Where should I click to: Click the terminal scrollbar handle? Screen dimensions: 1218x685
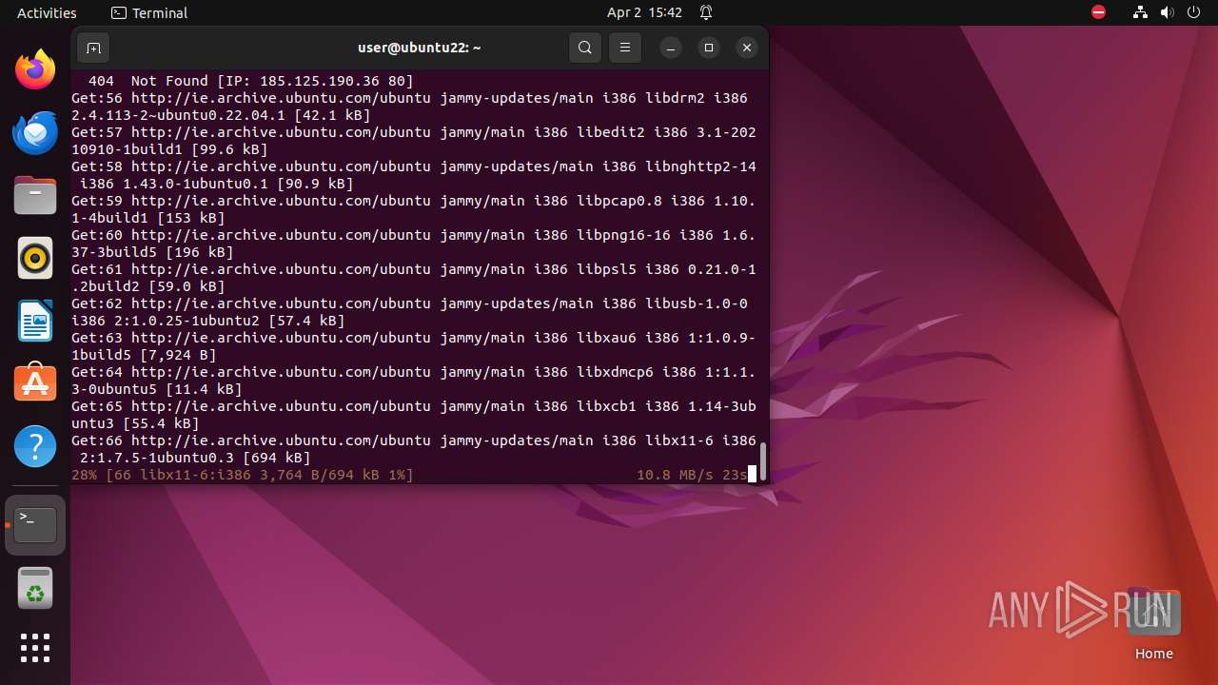[762, 460]
